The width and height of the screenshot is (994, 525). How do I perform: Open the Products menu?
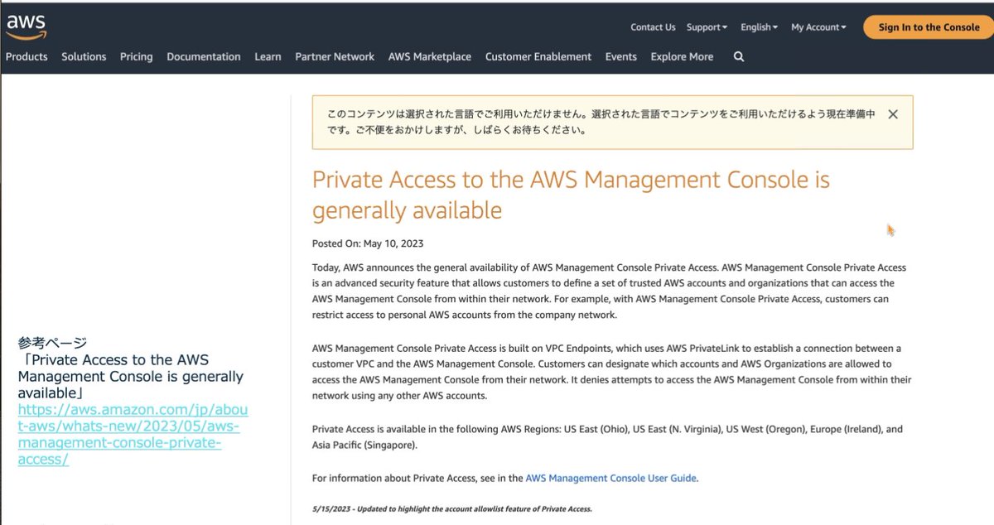coord(27,57)
